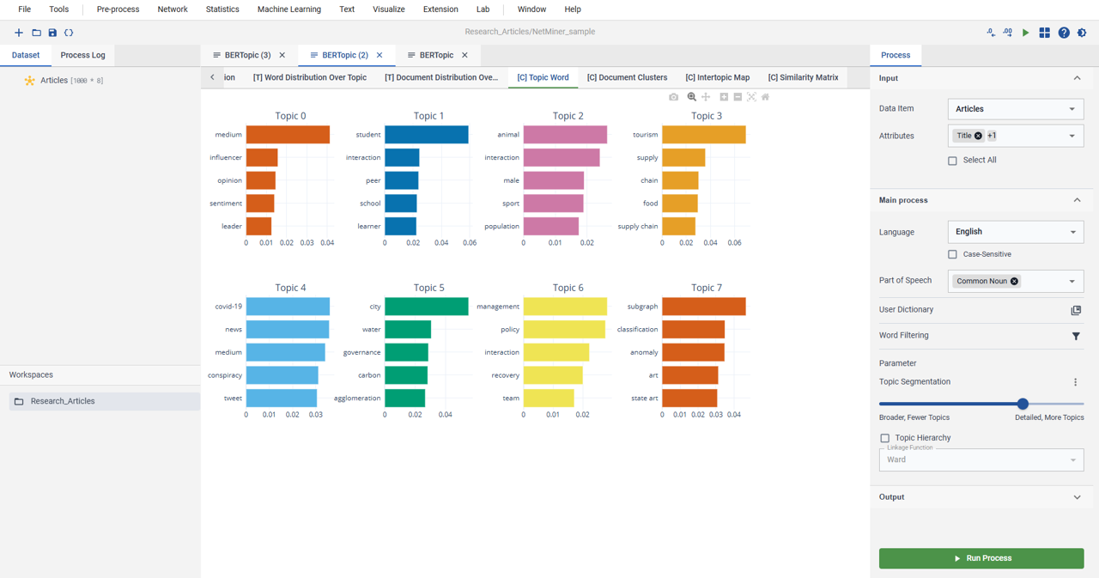
Task: Open the Data Item Articles dropdown
Action: (1016, 109)
